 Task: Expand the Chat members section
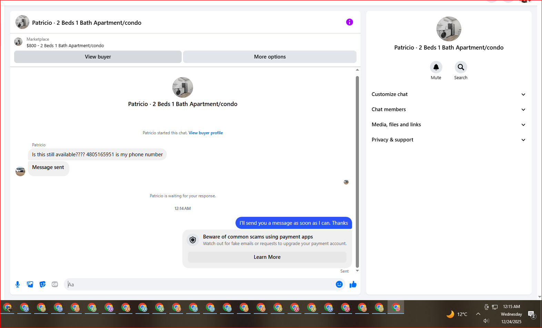coord(449,109)
